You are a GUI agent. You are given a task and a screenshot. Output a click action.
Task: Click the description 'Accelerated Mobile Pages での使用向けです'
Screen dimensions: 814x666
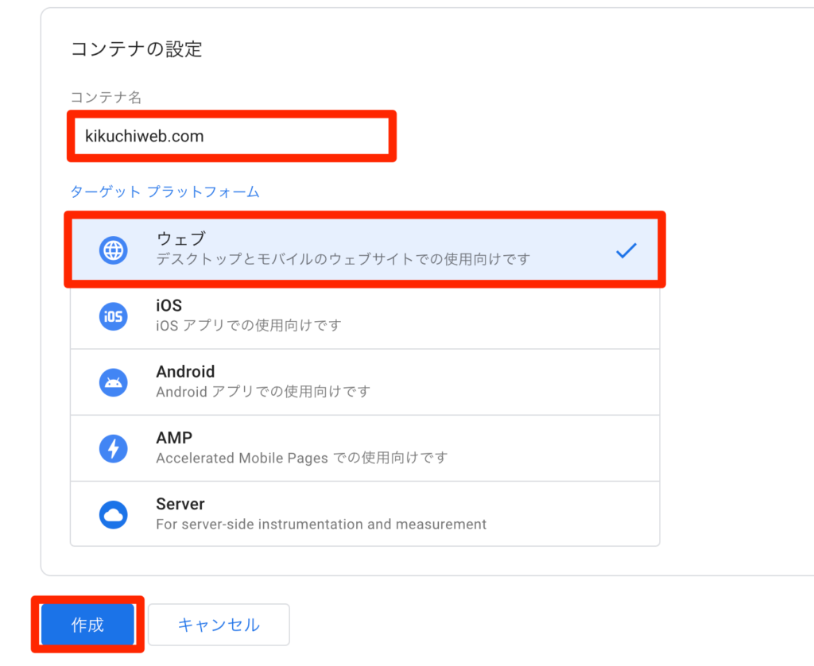pyautogui.click(x=301, y=458)
